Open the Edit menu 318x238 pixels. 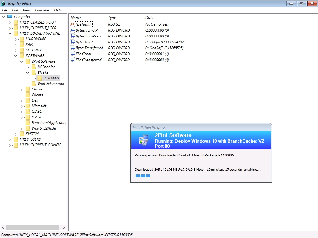point(15,10)
